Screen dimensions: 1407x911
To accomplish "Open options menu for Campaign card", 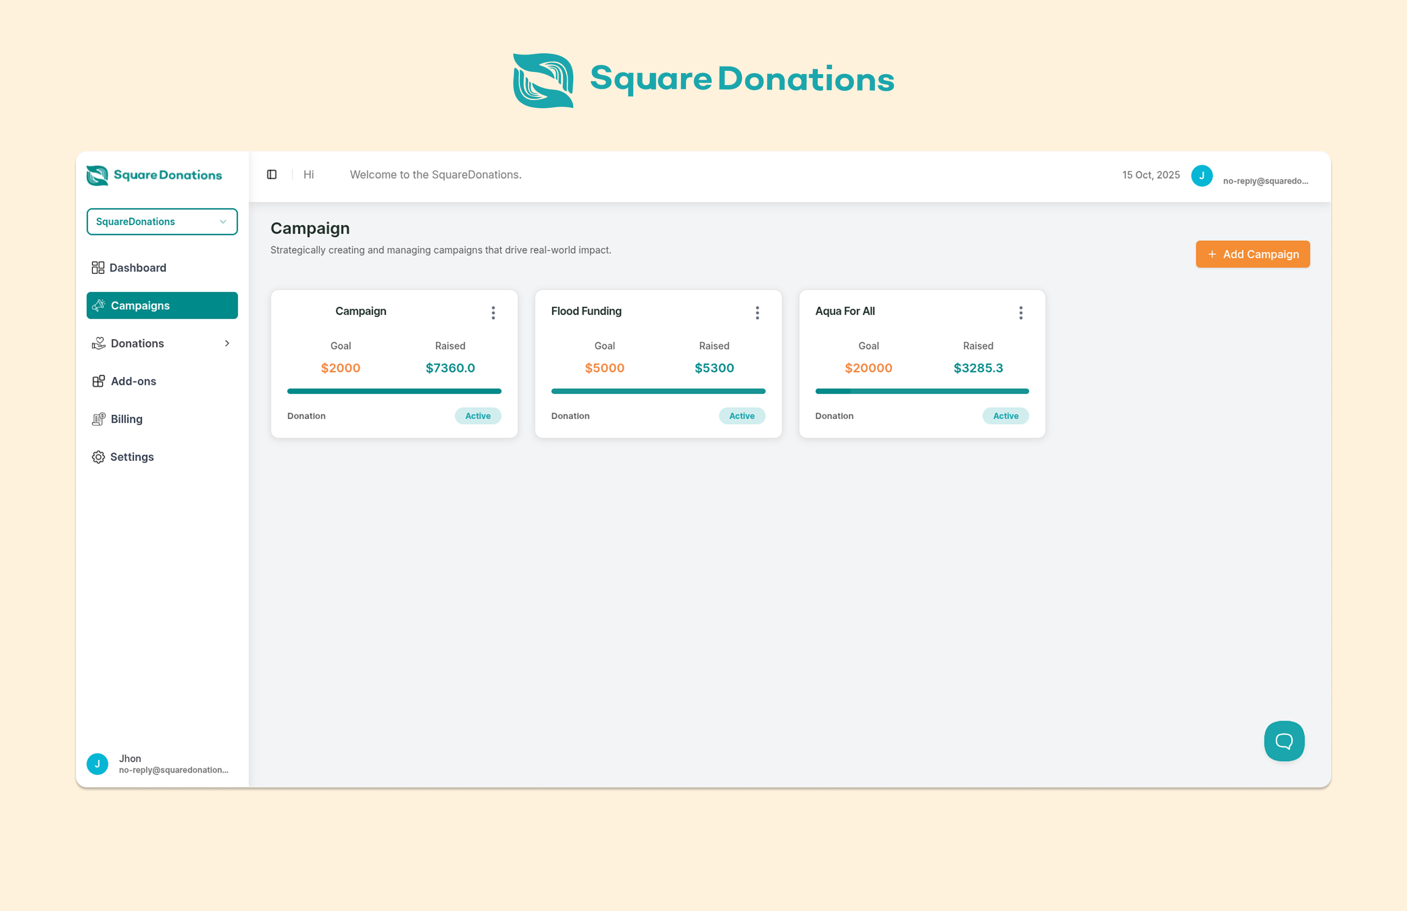I will pyautogui.click(x=493, y=313).
